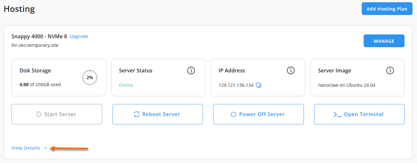Click the Server Status info icon

(x=191, y=70)
